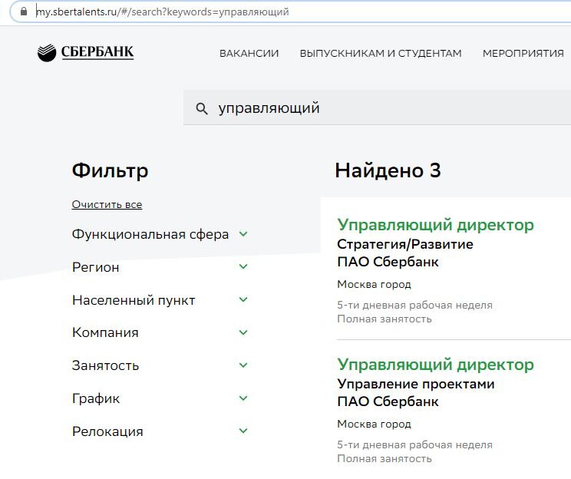Click the browser address bar URL
This screenshot has width=571, height=479.
pyautogui.click(x=163, y=12)
